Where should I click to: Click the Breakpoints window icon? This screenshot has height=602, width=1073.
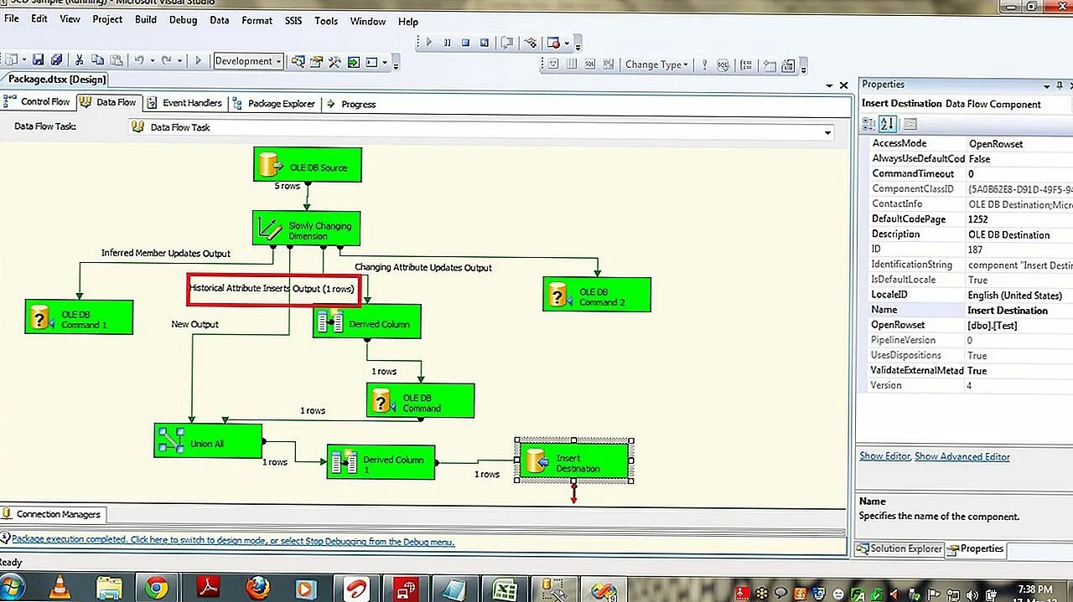tap(552, 43)
